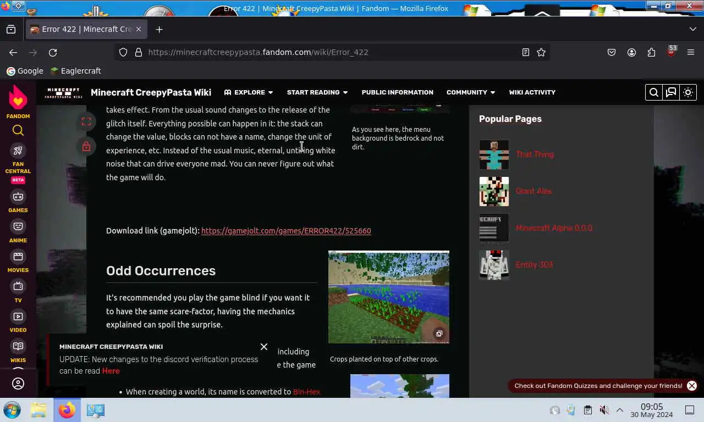The image size is (704, 422).
Task: Reload the page in Firefox
Action: (x=53, y=52)
